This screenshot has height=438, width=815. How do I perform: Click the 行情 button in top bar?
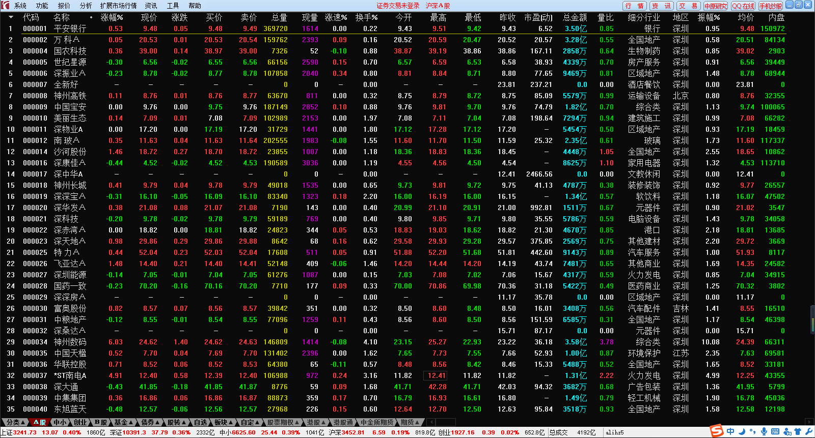coord(634,6)
